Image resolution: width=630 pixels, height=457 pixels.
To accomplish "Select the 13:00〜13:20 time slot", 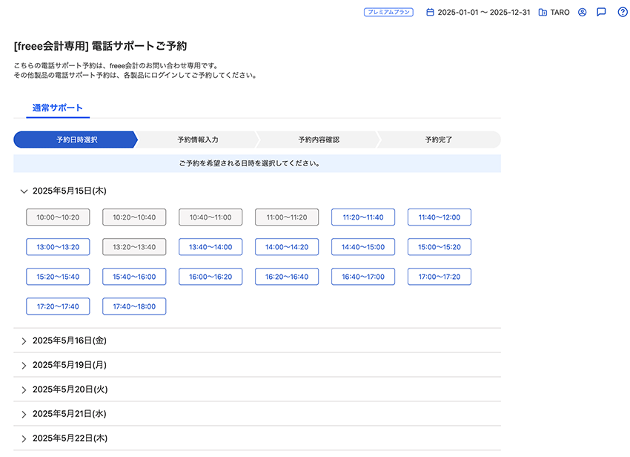I will coord(58,247).
